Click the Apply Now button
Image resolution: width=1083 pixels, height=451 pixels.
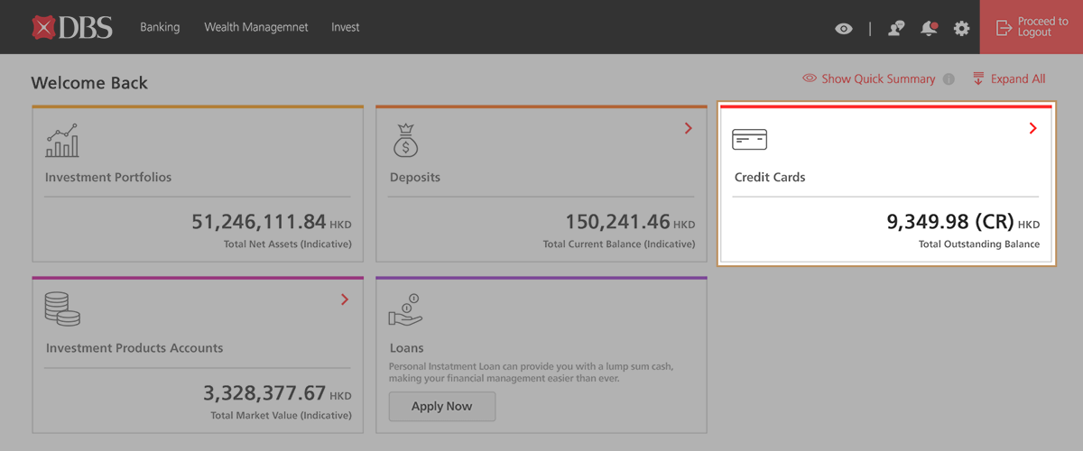tap(442, 406)
